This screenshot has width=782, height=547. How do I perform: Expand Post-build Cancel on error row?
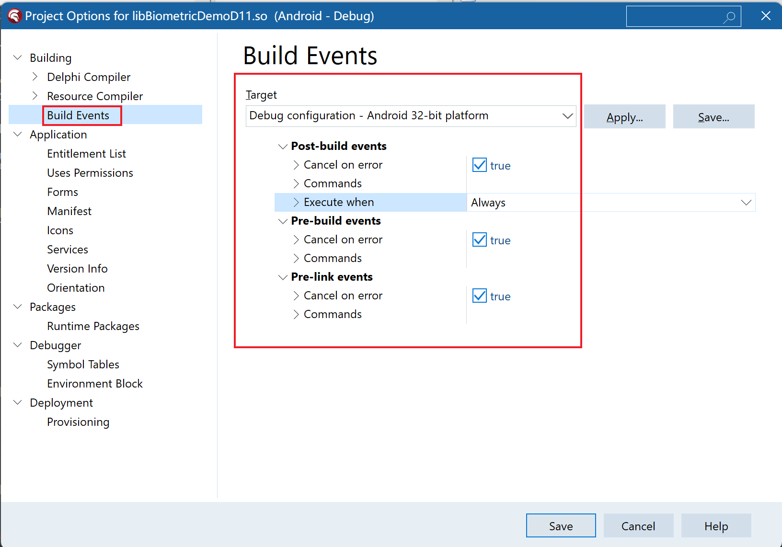point(296,165)
